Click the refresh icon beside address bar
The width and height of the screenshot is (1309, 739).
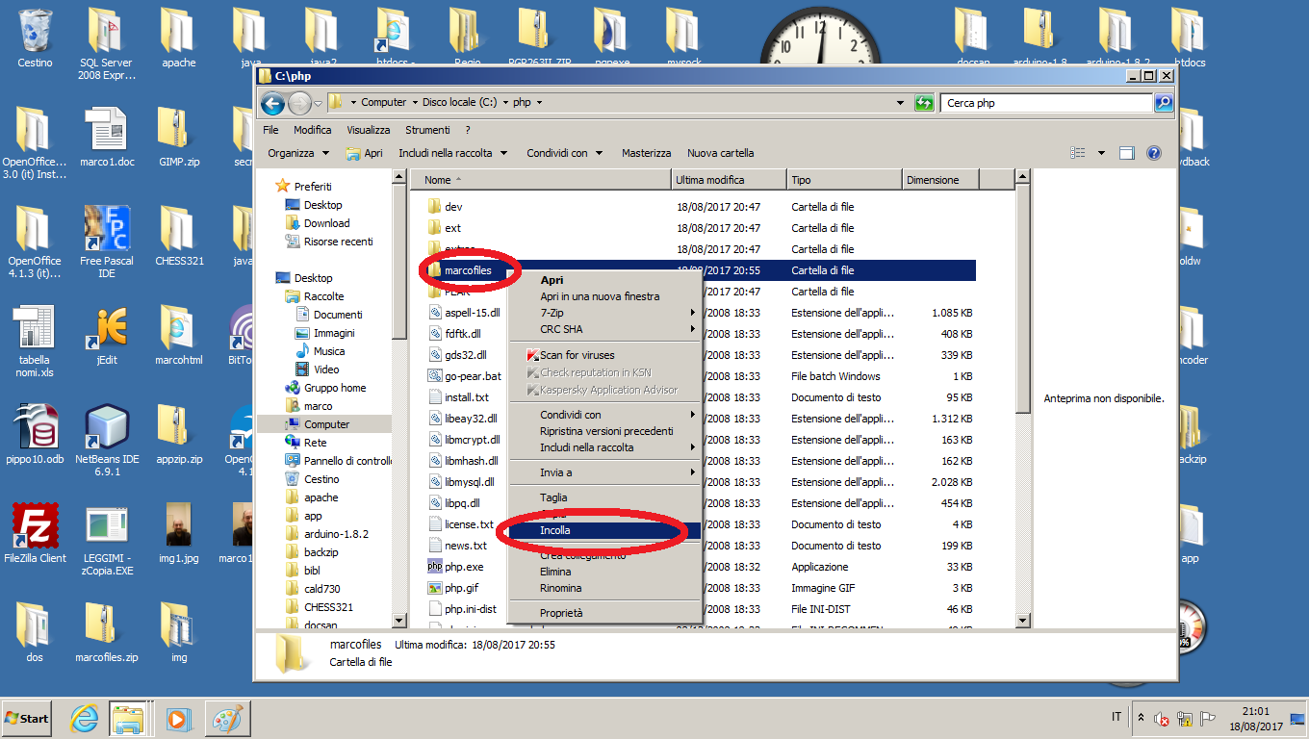[924, 103]
